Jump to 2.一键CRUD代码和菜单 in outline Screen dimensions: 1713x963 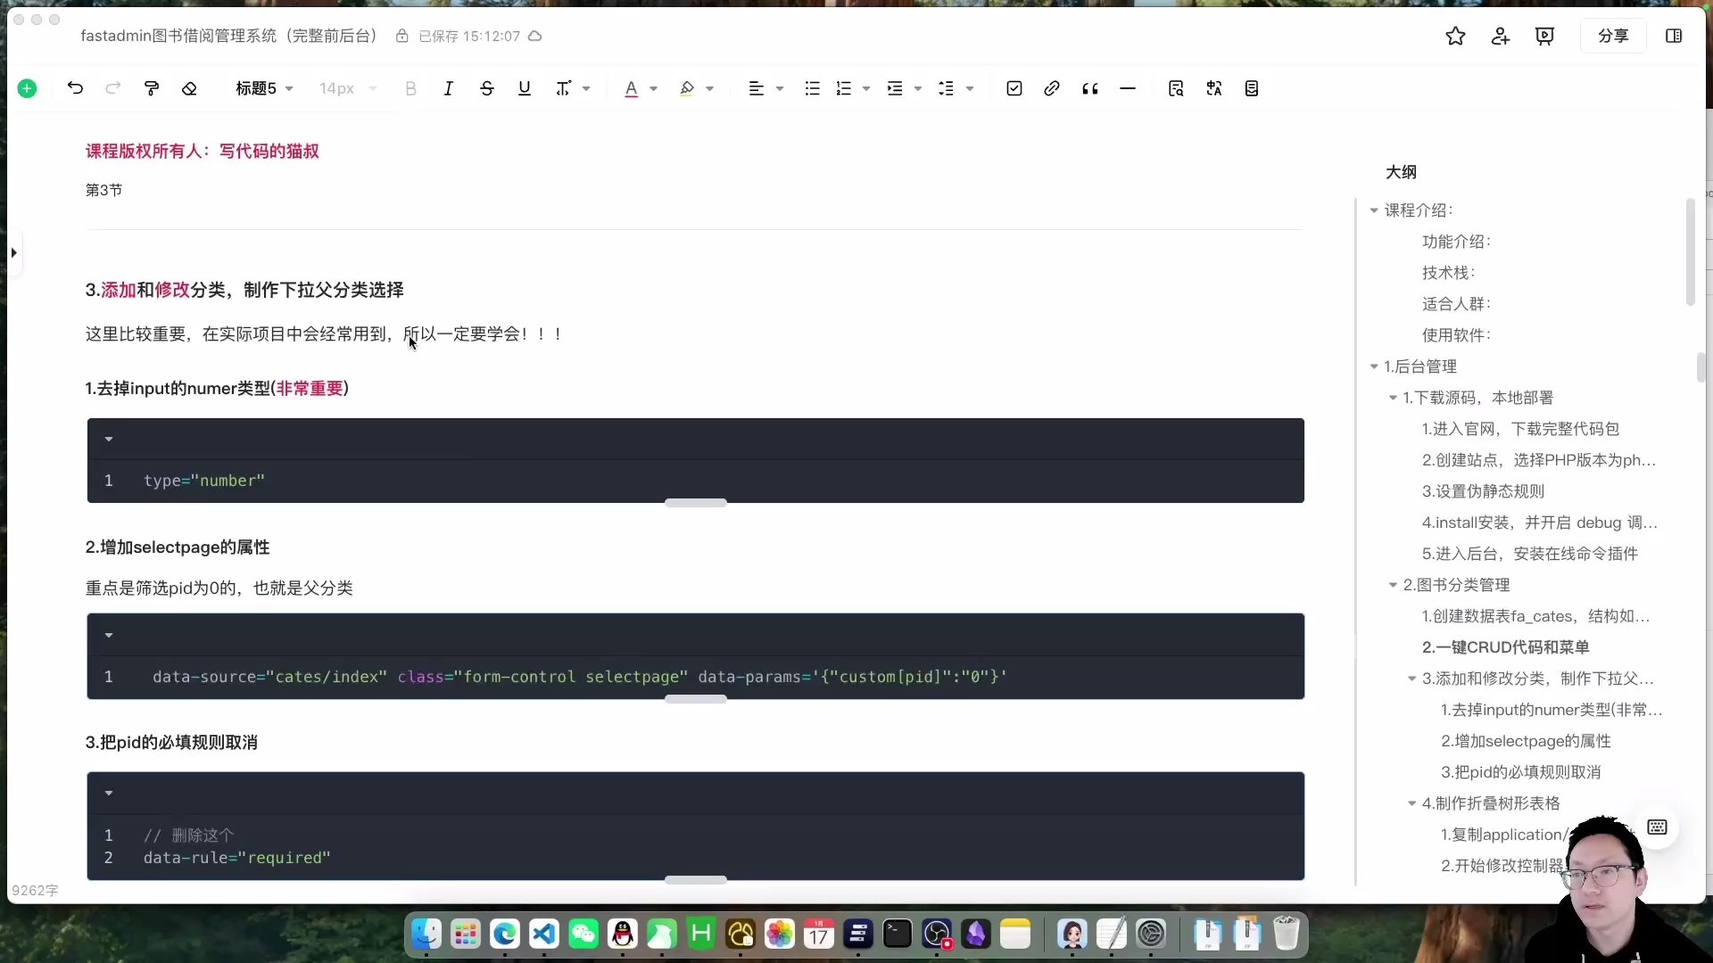click(x=1505, y=647)
